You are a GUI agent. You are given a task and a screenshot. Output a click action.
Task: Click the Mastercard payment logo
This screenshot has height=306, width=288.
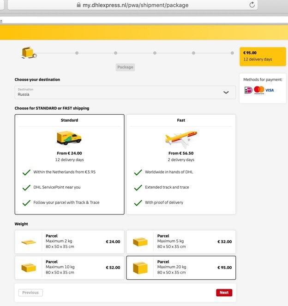click(259, 90)
